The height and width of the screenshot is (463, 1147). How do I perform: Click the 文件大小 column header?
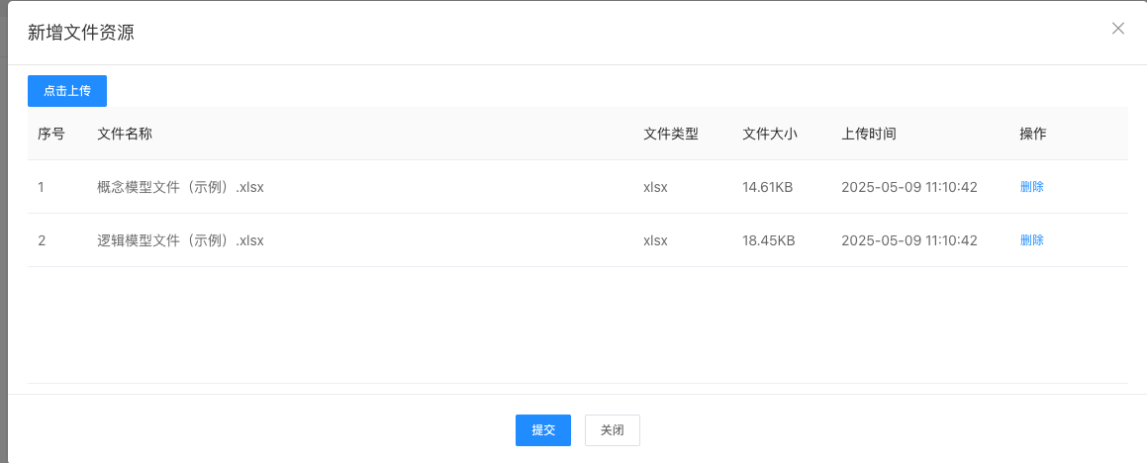click(x=770, y=134)
